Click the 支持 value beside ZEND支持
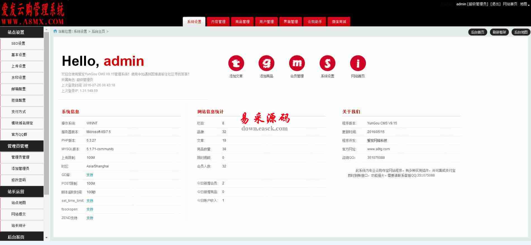The height and width of the screenshot is (245, 531). (90, 218)
